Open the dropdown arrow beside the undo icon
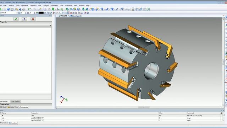Viewport: 227px width, 128px height. tap(32, 9)
